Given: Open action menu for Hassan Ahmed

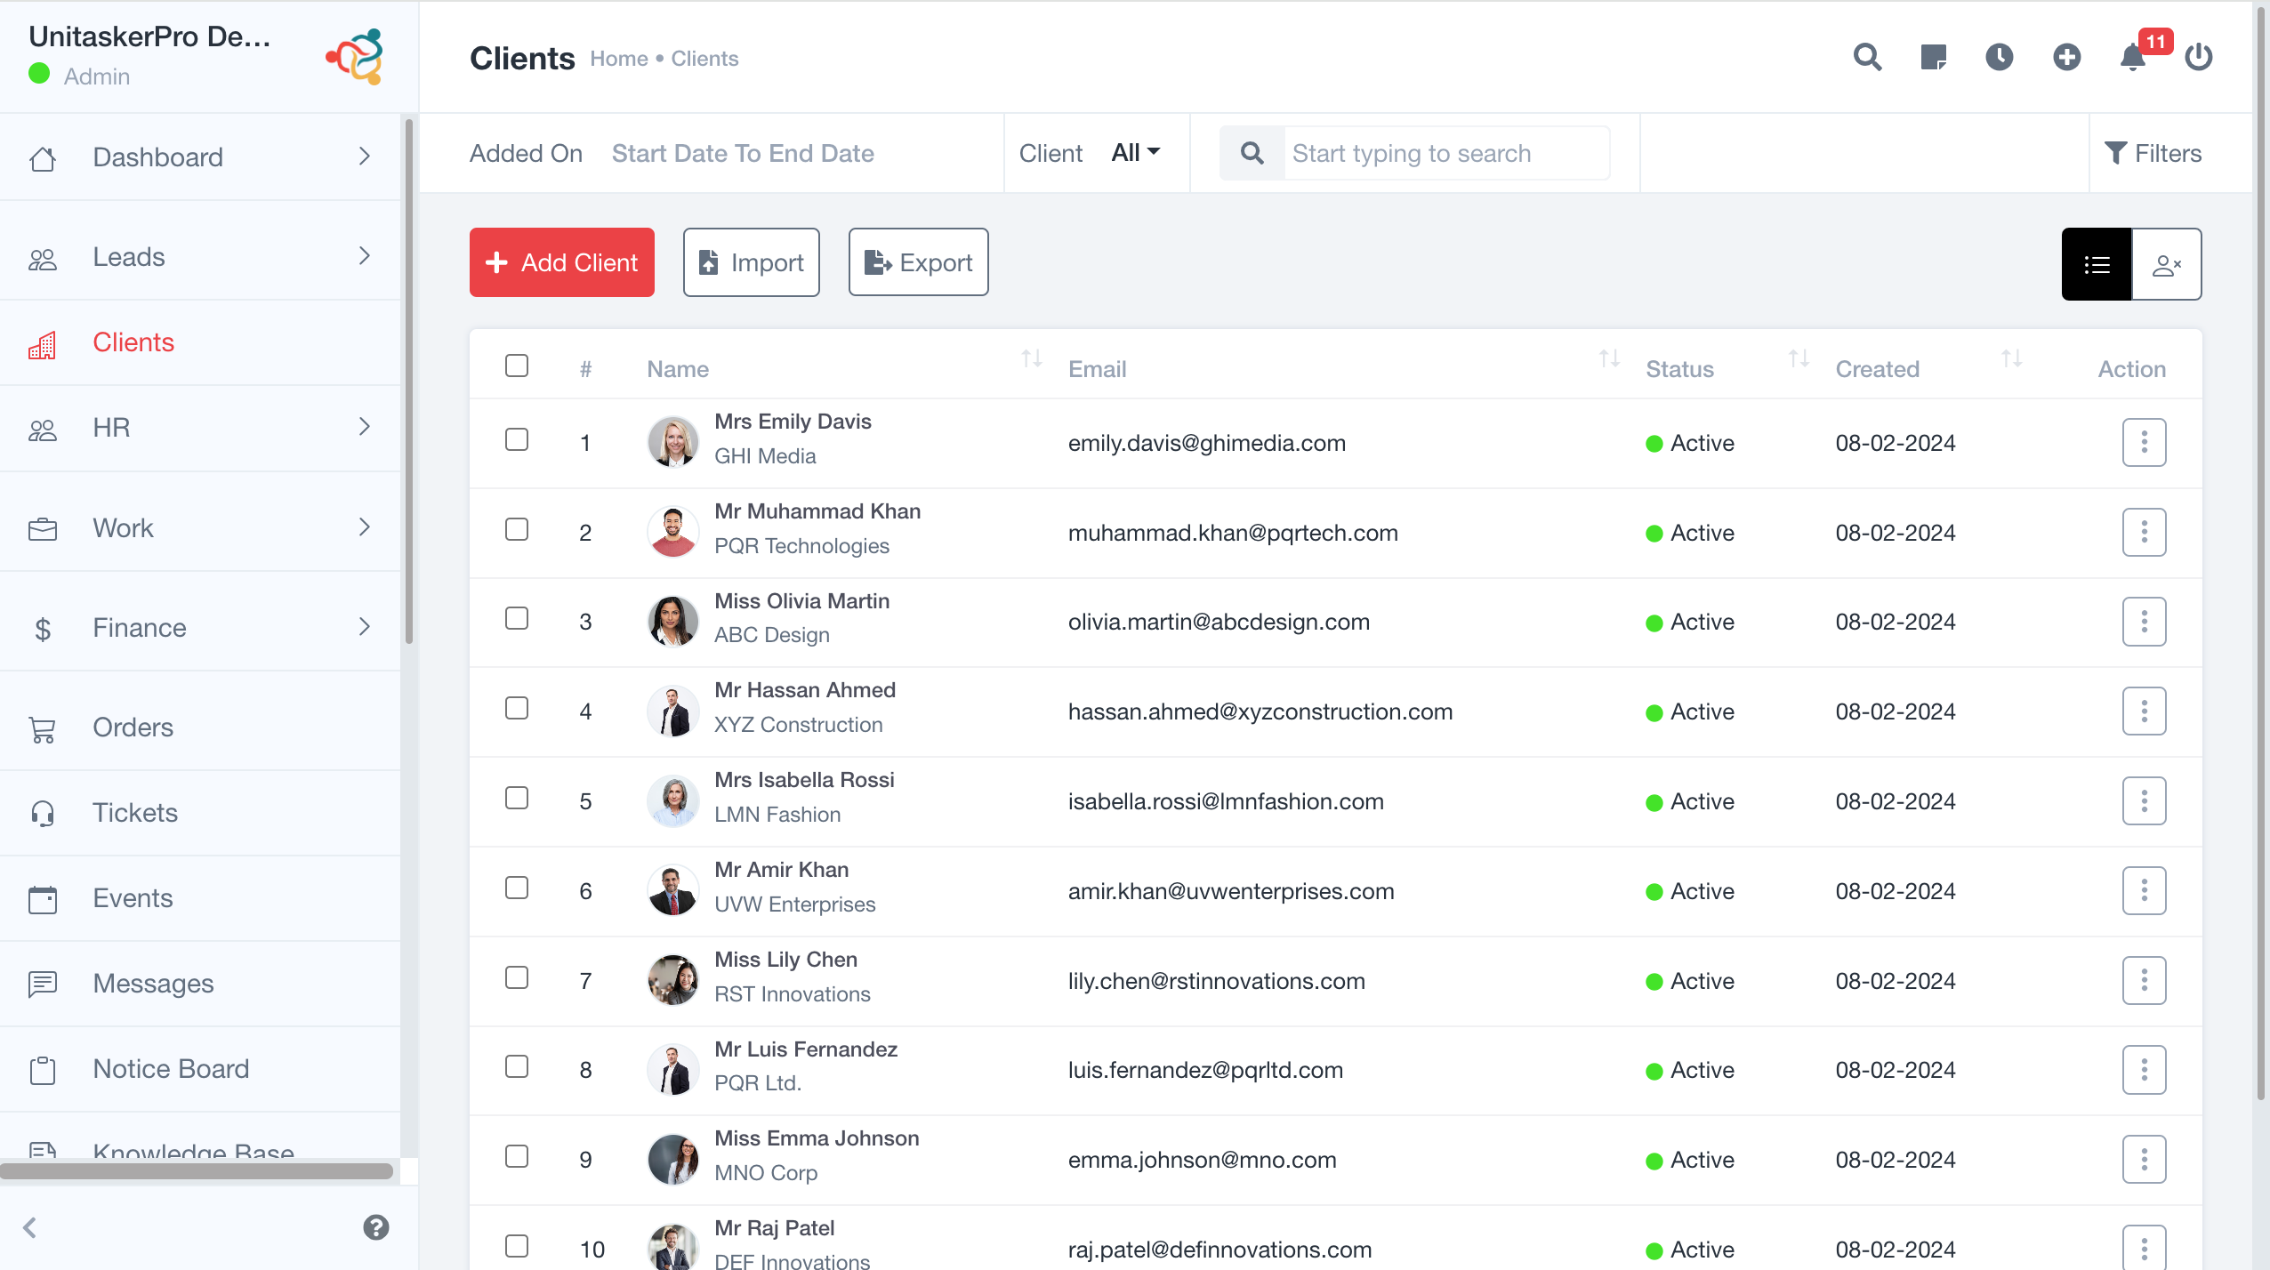Looking at the screenshot, I should coord(2144,711).
